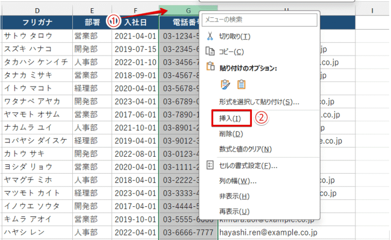The width and height of the screenshot is (391, 240).
Task: Select column E header
Action: (x=92, y=11)
